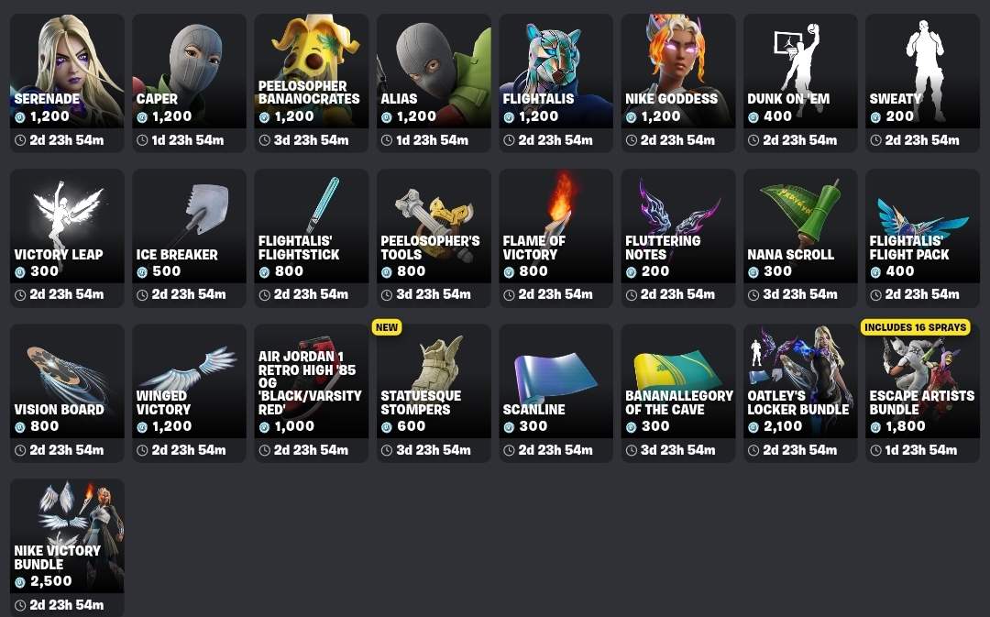Screen dimensions: 990x617
Task: Click the Air Jordan 1 Retro High card
Action: pyautogui.click(x=312, y=393)
